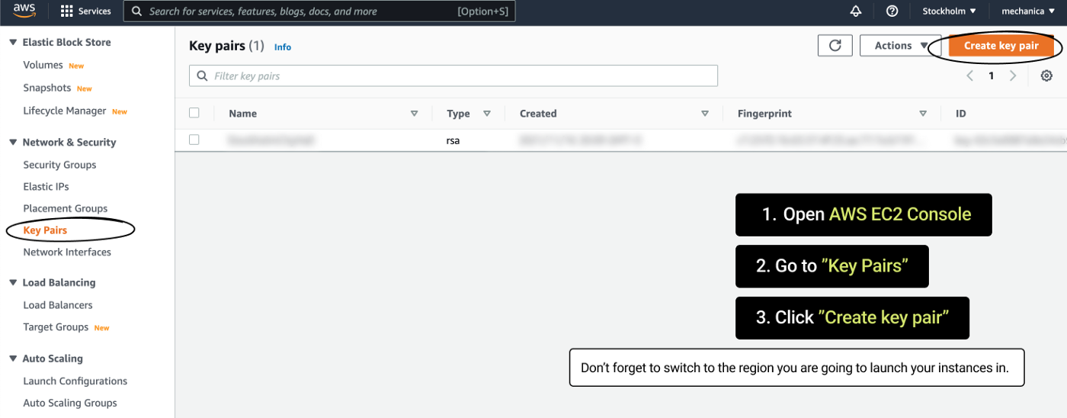
Task: Collapse the Elastic Block Store section
Action: tap(13, 43)
